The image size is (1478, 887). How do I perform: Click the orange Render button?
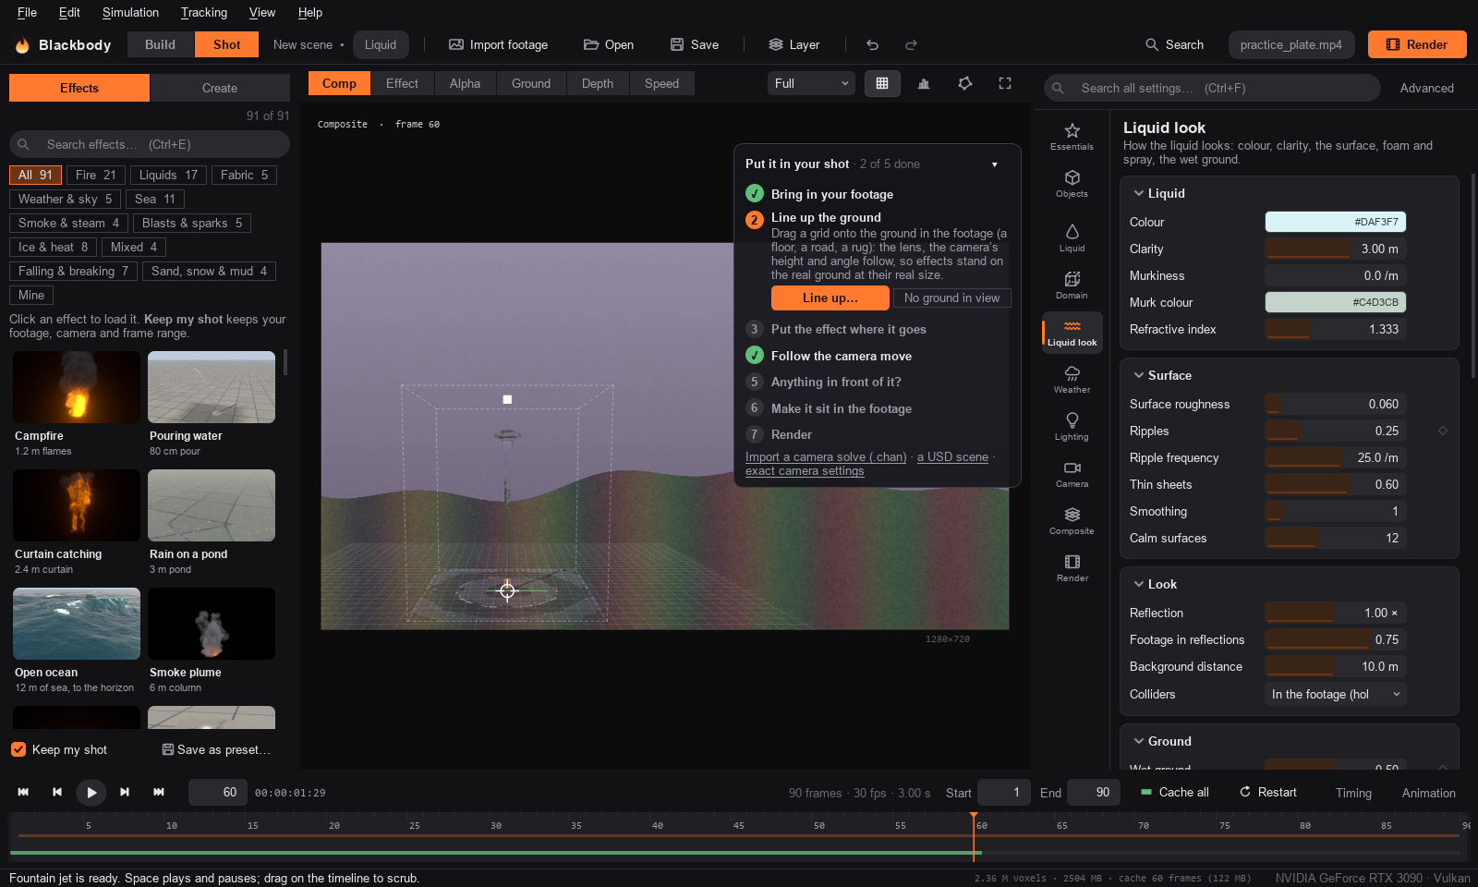(x=1416, y=44)
